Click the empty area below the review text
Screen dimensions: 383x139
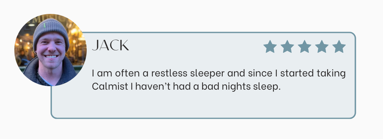point(202,104)
